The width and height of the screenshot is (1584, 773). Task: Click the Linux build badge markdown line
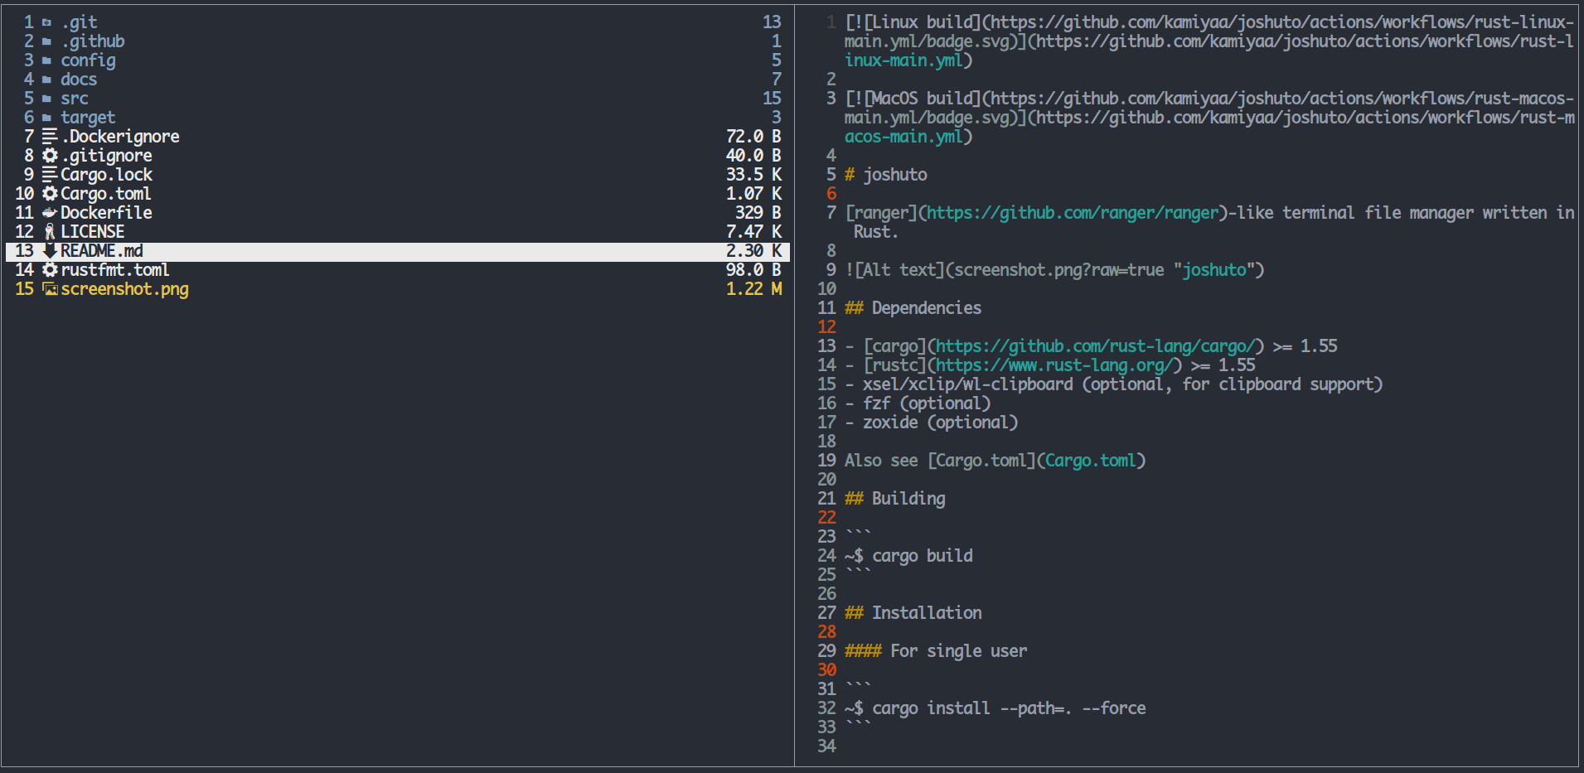(x=1210, y=41)
